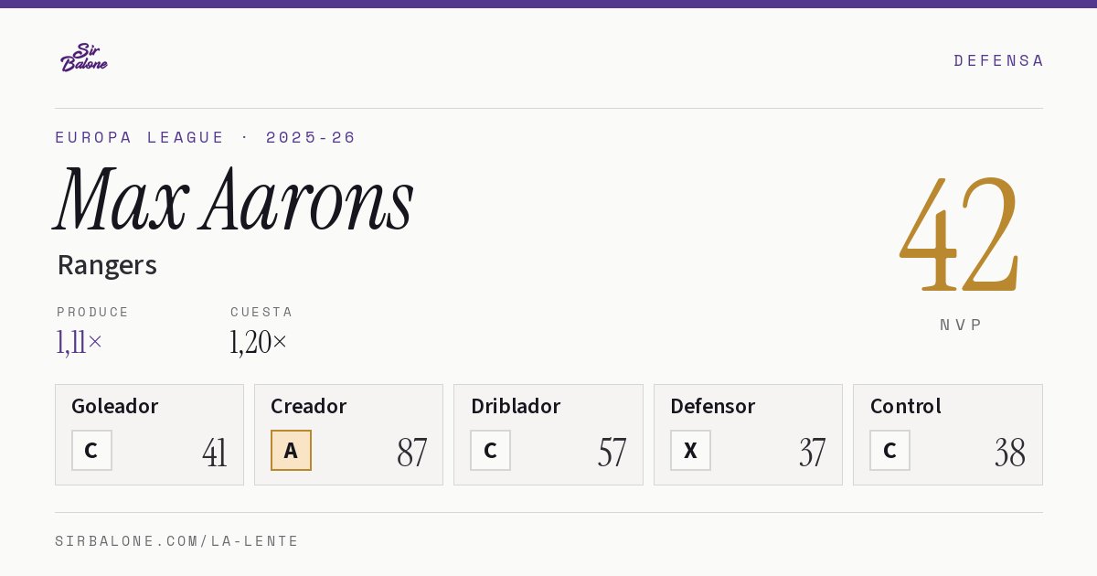Open the Goleador stat card
This screenshot has height=576, width=1097.
149,434
